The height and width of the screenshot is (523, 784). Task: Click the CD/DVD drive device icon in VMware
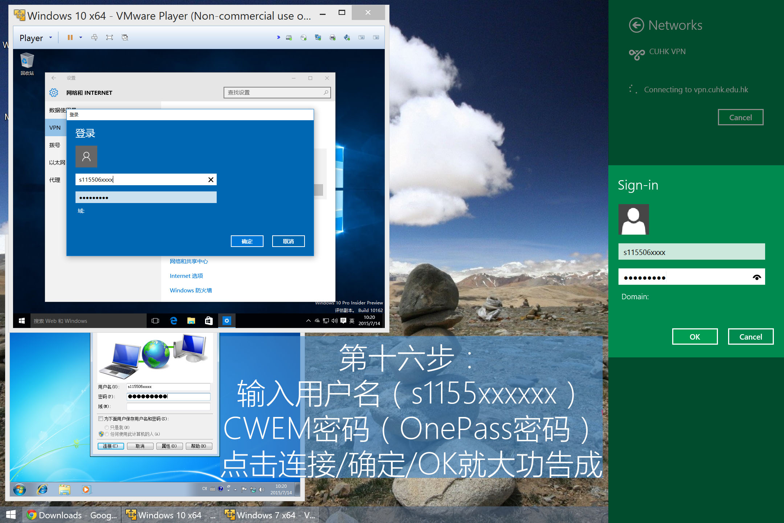point(303,37)
